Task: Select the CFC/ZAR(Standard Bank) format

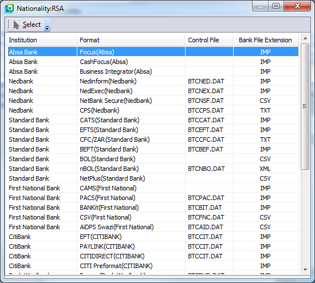Action: coord(115,139)
